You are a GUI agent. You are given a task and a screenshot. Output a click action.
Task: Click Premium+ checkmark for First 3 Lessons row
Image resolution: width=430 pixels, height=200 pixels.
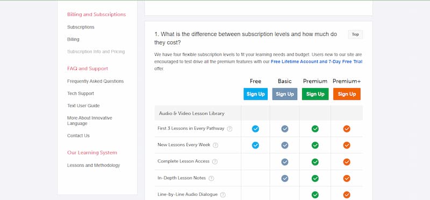click(347, 129)
